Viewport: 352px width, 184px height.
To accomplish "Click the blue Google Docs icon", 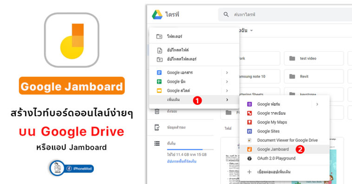I will click(159, 72).
